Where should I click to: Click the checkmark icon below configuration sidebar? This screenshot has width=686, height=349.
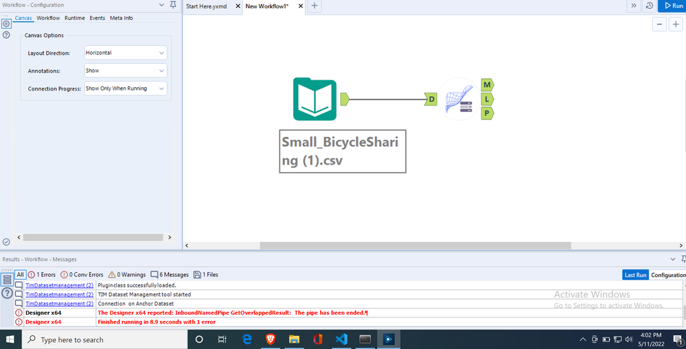(x=6, y=241)
